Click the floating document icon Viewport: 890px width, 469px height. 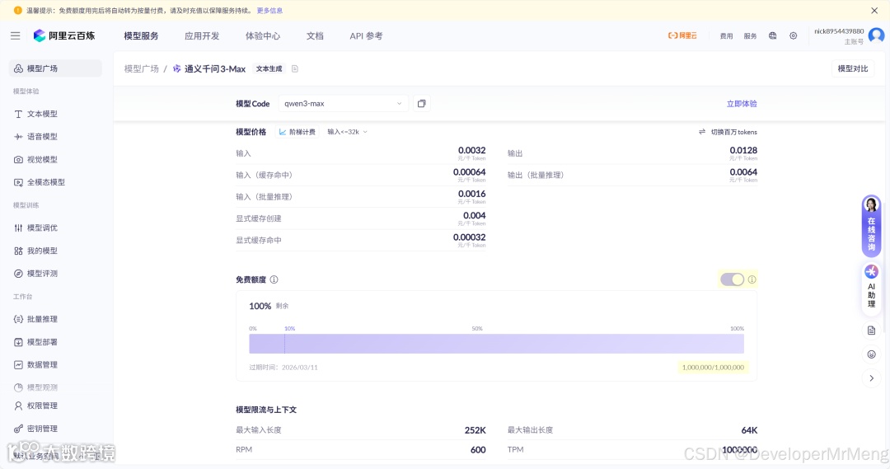[x=871, y=331]
